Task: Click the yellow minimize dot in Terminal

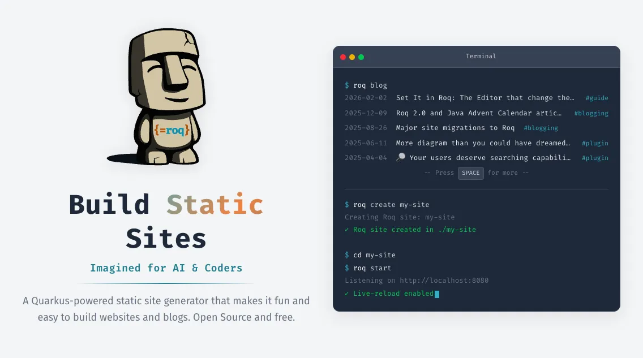Action: 352,57
